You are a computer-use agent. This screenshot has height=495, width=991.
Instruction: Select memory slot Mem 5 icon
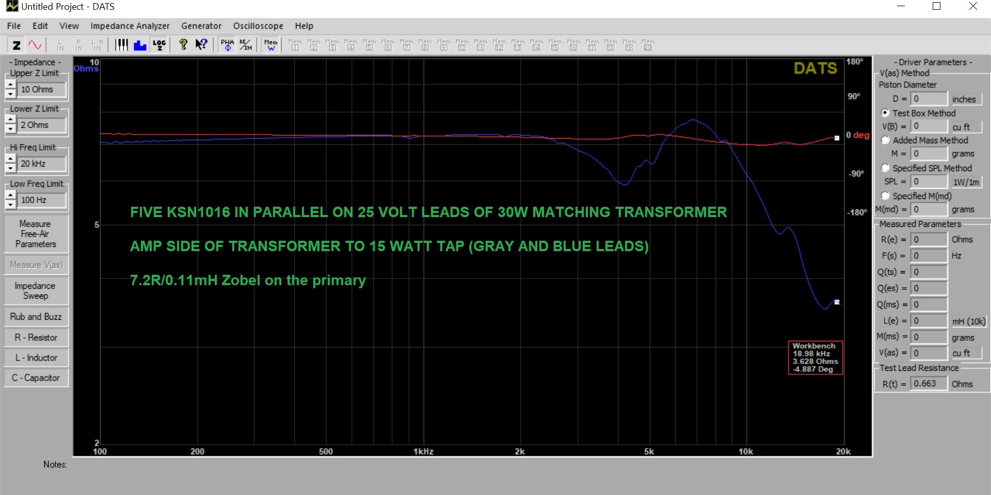click(369, 45)
